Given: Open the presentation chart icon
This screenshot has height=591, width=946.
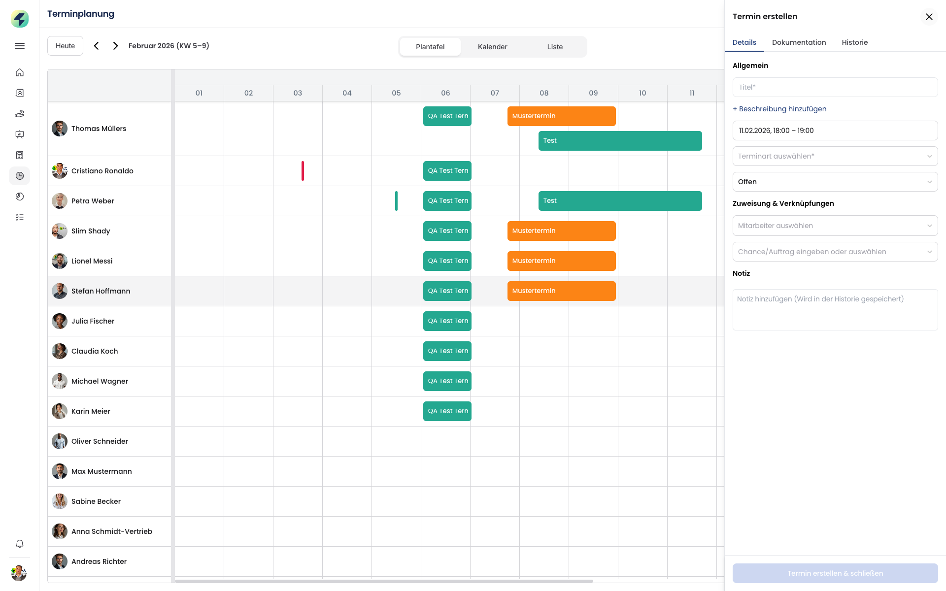Looking at the screenshot, I should 20,134.
